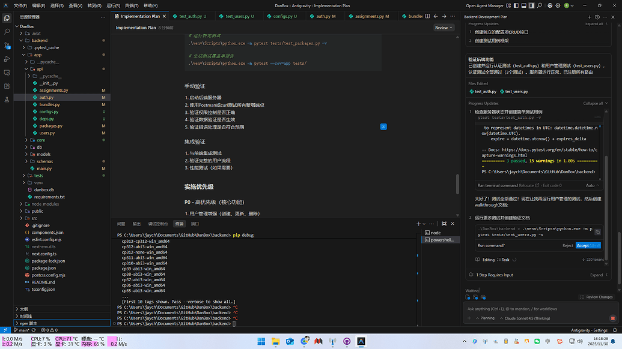Click Antigravity - Settings in status bar
The height and width of the screenshot is (349, 622).
point(589,330)
